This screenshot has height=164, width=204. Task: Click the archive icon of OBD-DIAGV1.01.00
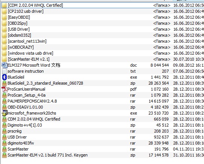(4, 107)
